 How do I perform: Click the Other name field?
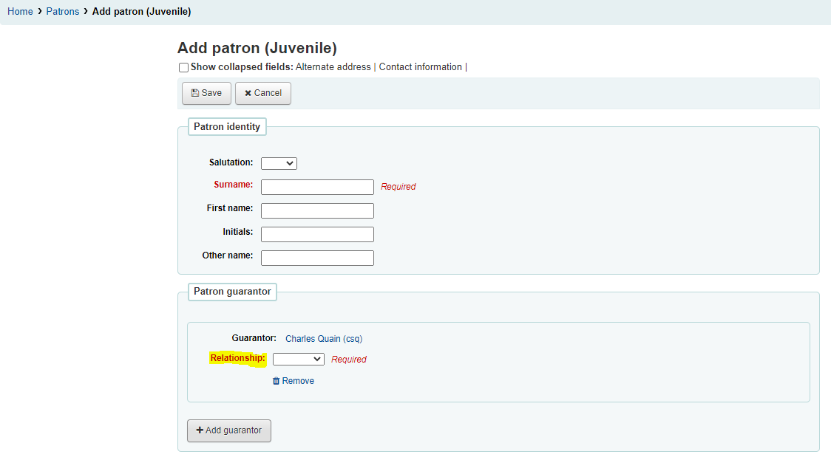317,258
